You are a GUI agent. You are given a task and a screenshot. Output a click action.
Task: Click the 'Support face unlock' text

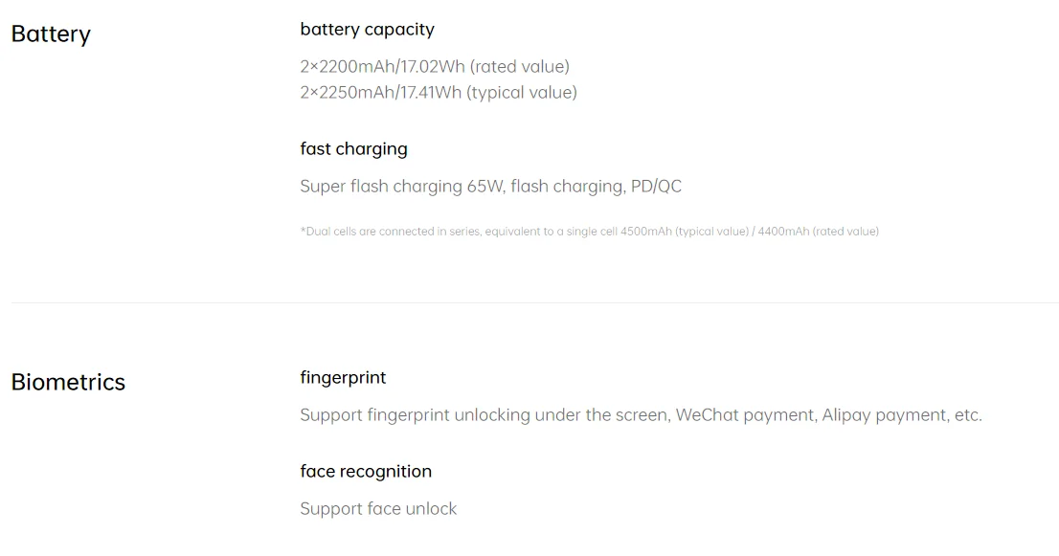point(378,509)
